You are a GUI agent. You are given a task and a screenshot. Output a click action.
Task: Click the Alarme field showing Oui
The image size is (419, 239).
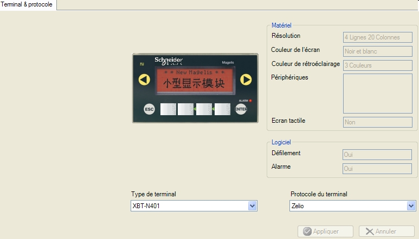coord(377,169)
